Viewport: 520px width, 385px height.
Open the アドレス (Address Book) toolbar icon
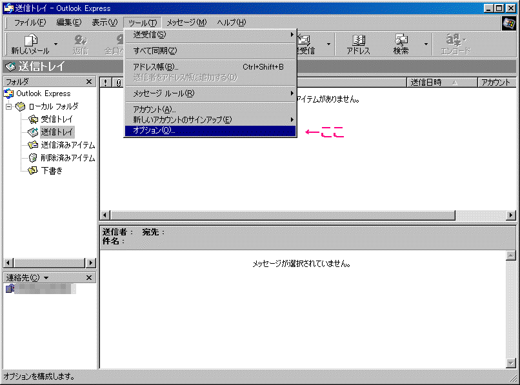[x=358, y=41]
